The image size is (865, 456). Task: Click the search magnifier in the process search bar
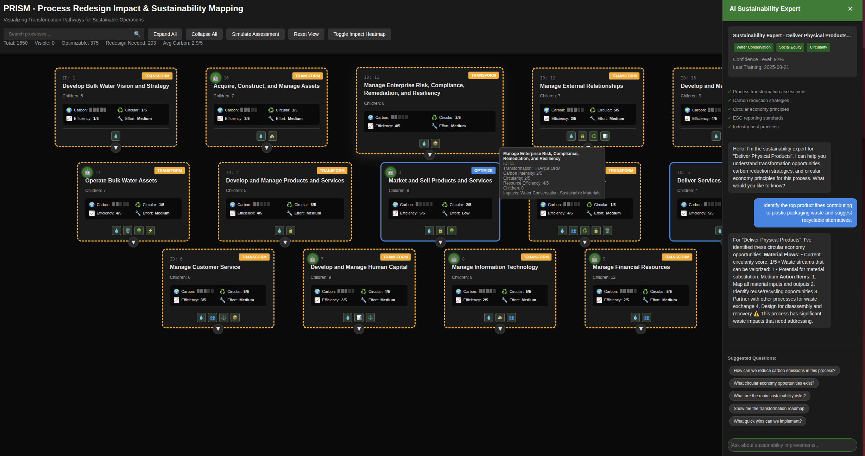coord(137,34)
